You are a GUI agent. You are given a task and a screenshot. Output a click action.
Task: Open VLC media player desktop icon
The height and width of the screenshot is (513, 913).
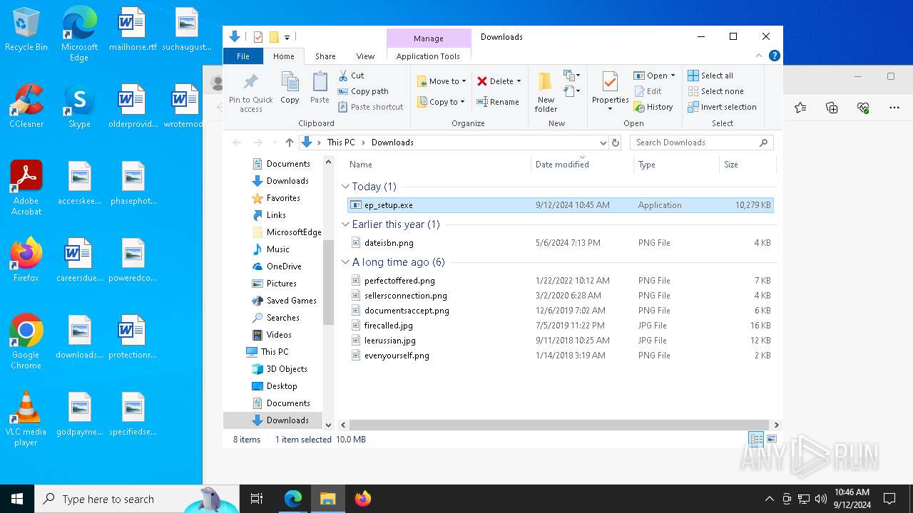pos(26,420)
